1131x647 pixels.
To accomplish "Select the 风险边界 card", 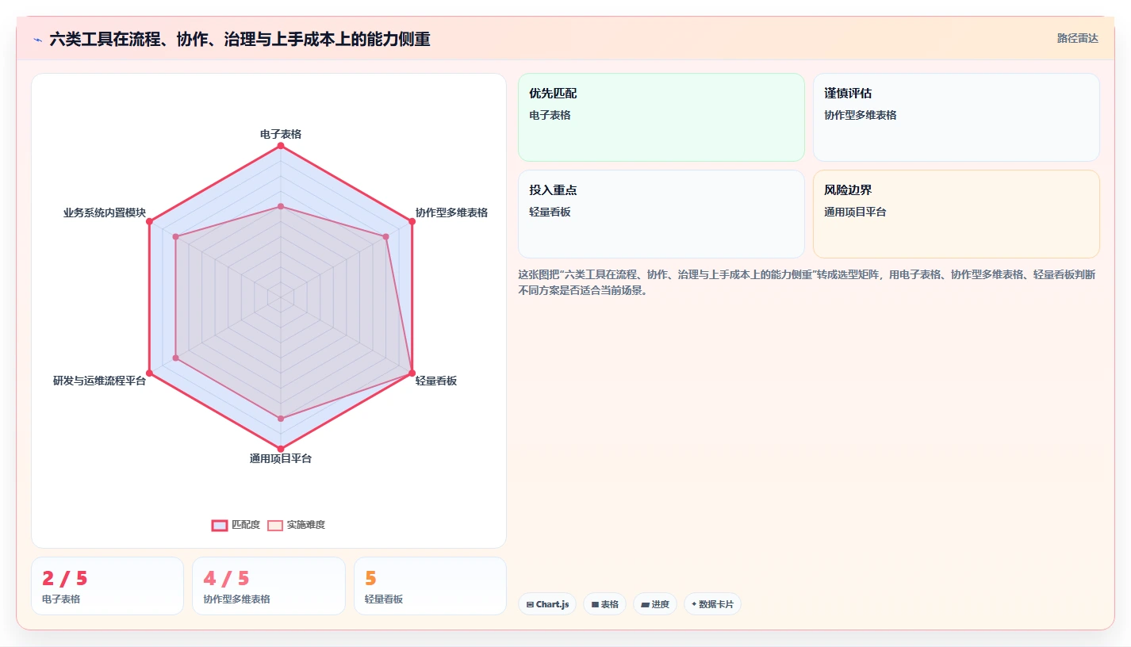I will point(957,214).
